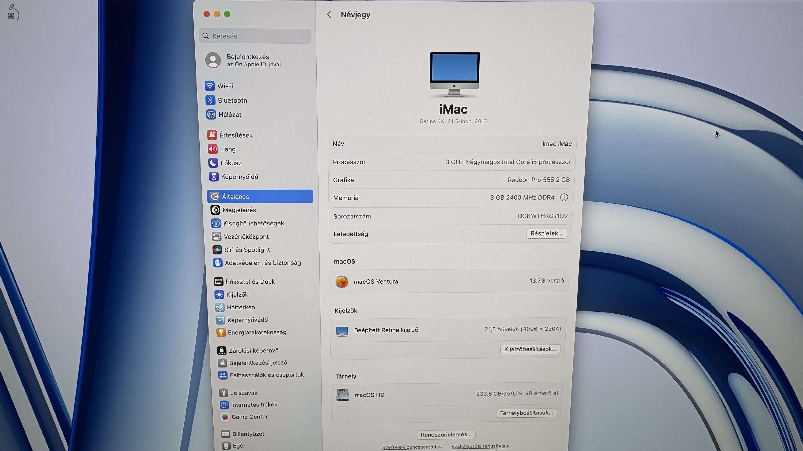Image resolution: width=803 pixels, height=451 pixels.
Task: Open Képernyőidő settings
Action: pyautogui.click(x=239, y=176)
